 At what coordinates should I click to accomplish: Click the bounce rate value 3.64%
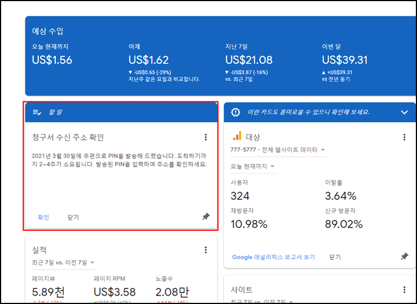[340, 196]
